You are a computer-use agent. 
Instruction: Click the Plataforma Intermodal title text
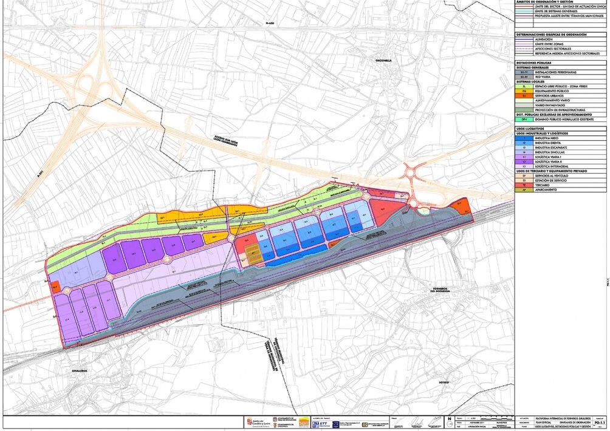tap(563, 418)
